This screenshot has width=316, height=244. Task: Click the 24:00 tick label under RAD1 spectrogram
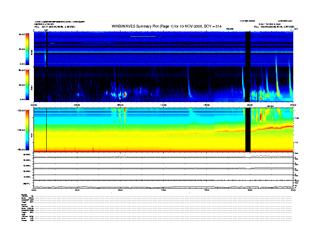pos(293,105)
